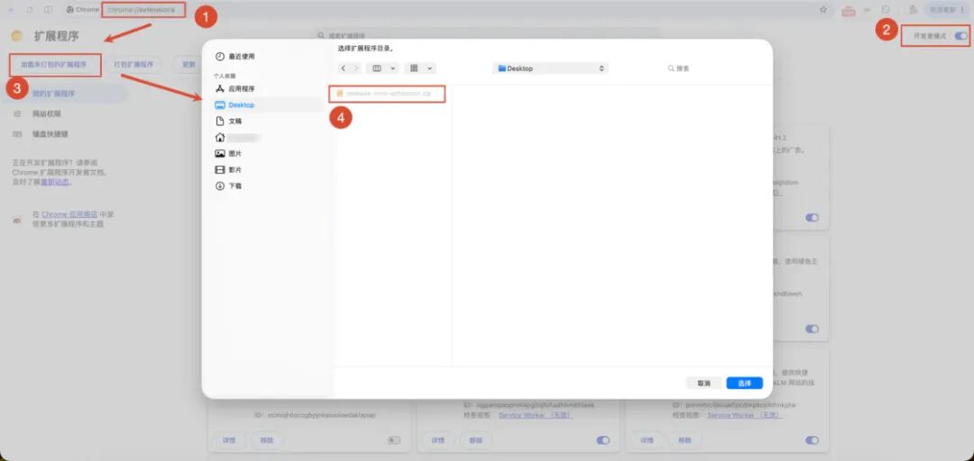Click the red toolbox extension icon
This screenshot has height=461, width=974.
coord(849,10)
